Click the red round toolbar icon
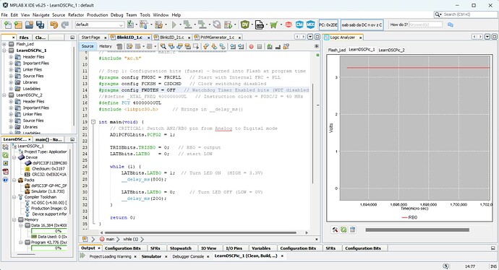This screenshot has height=270, width=499. point(289,25)
